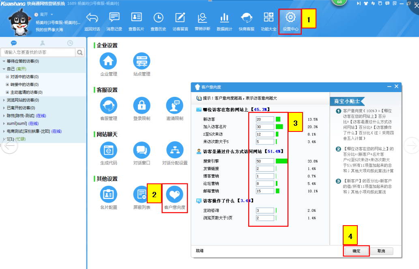Screen dimensions: 419x269
Task: Click the 客户意向度 heart icon
Action: point(175,195)
